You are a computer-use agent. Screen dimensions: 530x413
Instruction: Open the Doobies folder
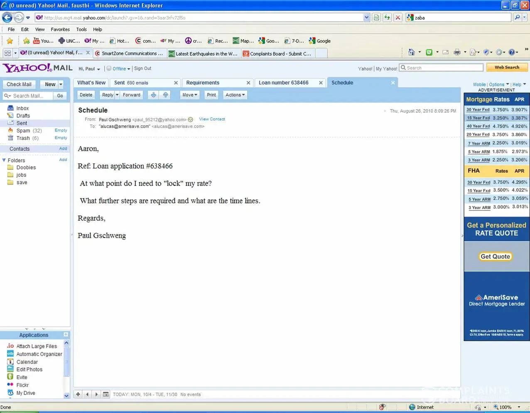26,168
